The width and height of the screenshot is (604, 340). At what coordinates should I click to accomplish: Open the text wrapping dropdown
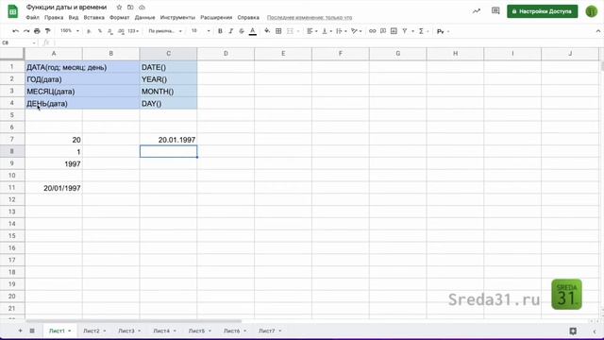pyautogui.click(x=342, y=31)
